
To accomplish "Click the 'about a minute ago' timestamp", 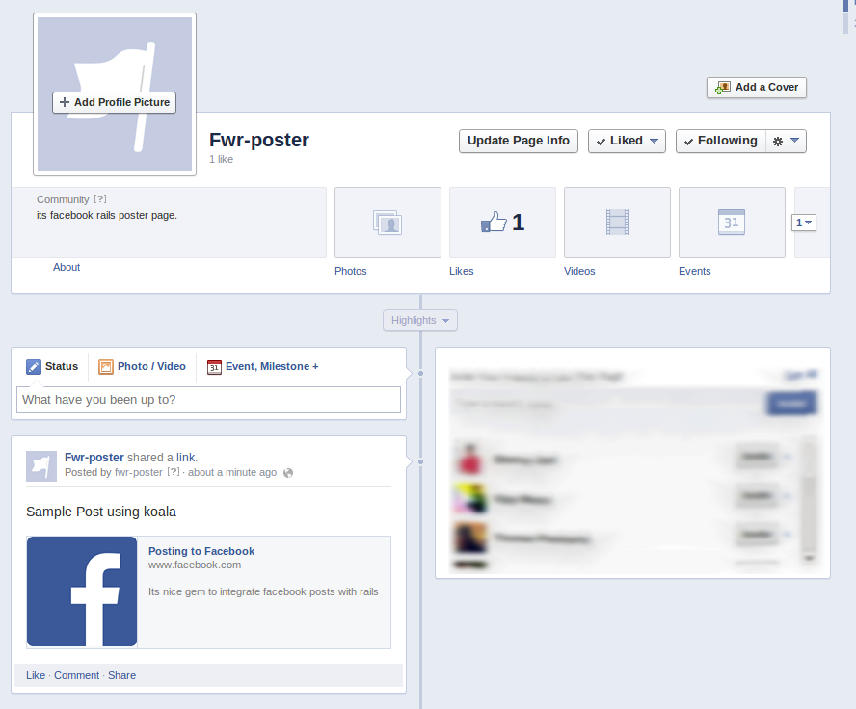I will (232, 472).
